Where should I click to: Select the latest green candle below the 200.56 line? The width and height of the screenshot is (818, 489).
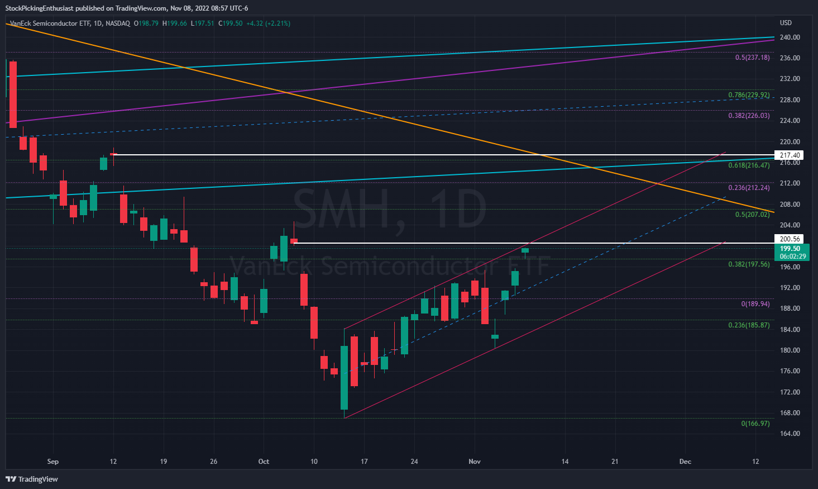click(x=525, y=251)
